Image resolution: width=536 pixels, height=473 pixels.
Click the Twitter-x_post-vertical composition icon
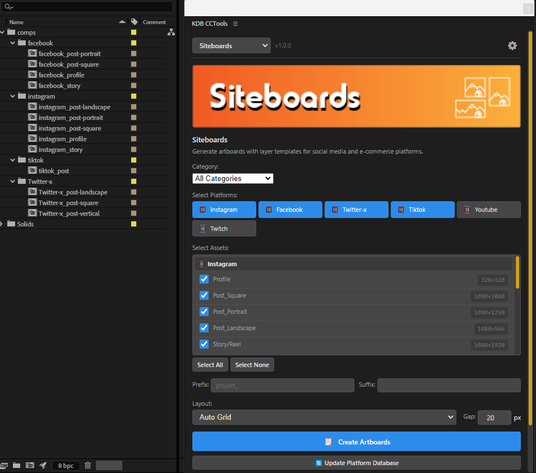tap(33, 214)
